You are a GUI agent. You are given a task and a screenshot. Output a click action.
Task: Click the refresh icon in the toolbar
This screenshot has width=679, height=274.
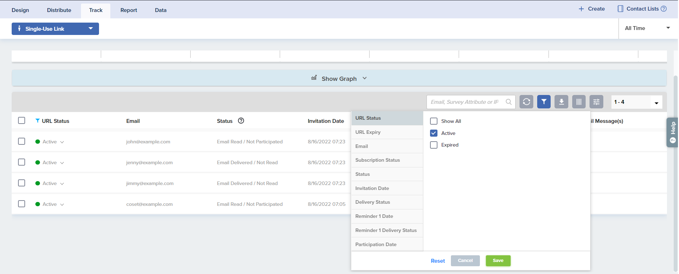tap(526, 102)
